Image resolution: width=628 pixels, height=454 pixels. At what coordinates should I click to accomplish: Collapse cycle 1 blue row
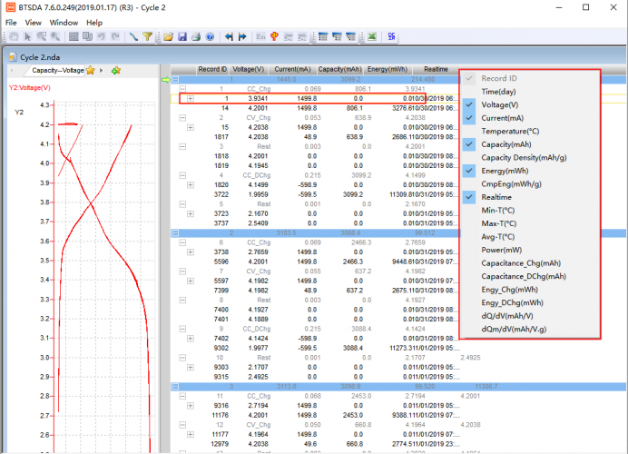175,79
